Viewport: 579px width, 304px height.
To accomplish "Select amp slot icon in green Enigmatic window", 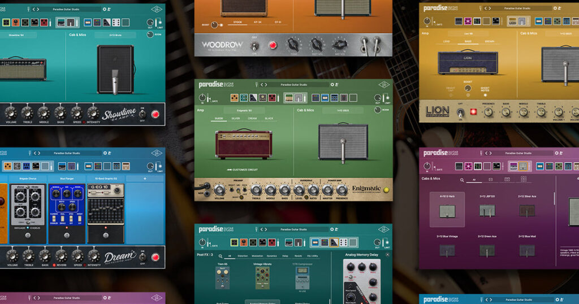I will pos(289,98).
